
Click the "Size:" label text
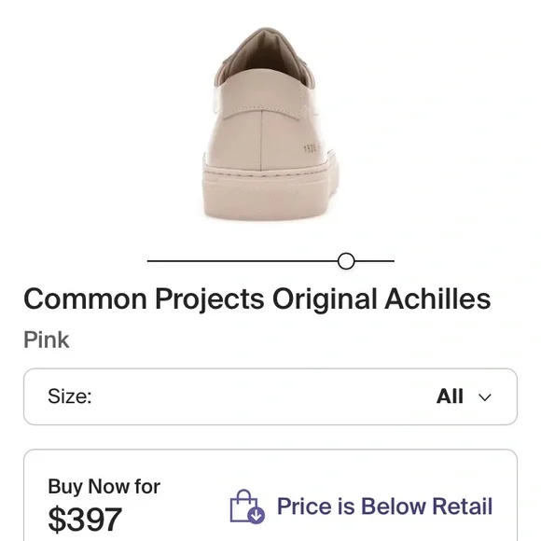point(70,396)
